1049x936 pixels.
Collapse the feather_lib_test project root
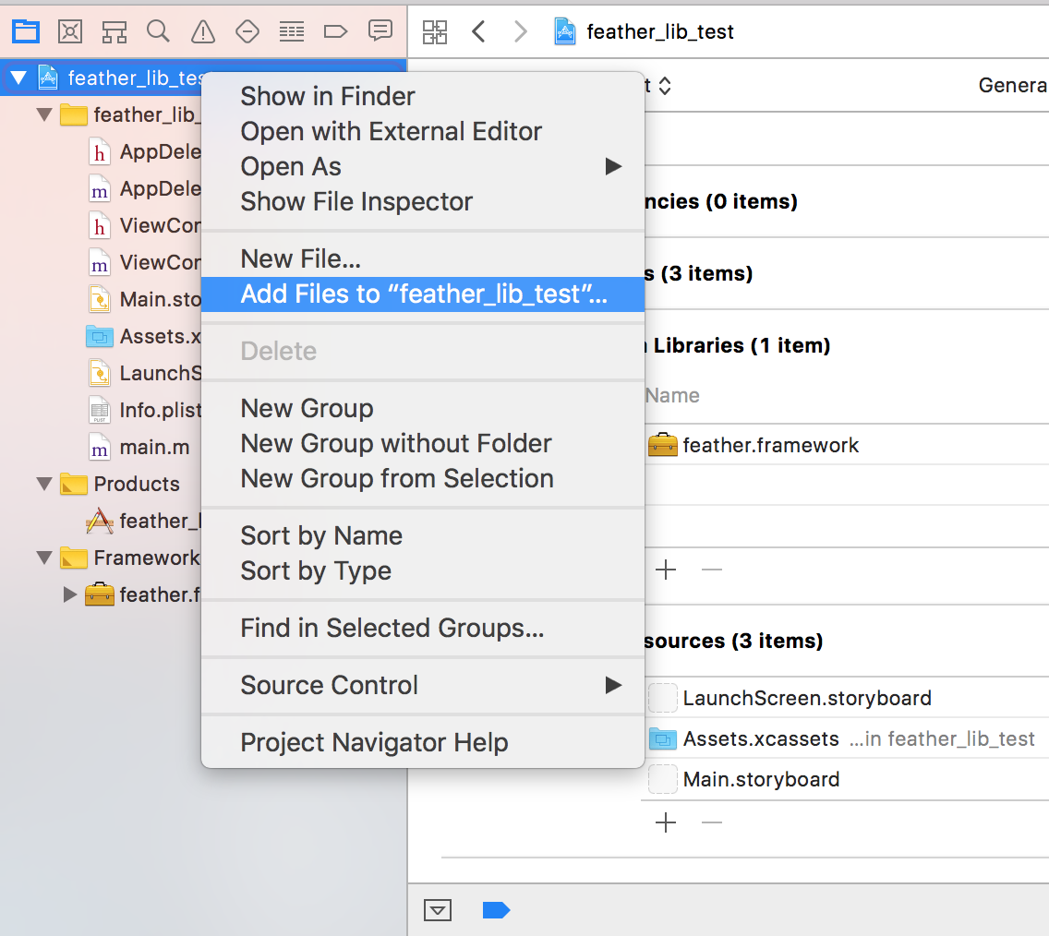coord(18,78)
